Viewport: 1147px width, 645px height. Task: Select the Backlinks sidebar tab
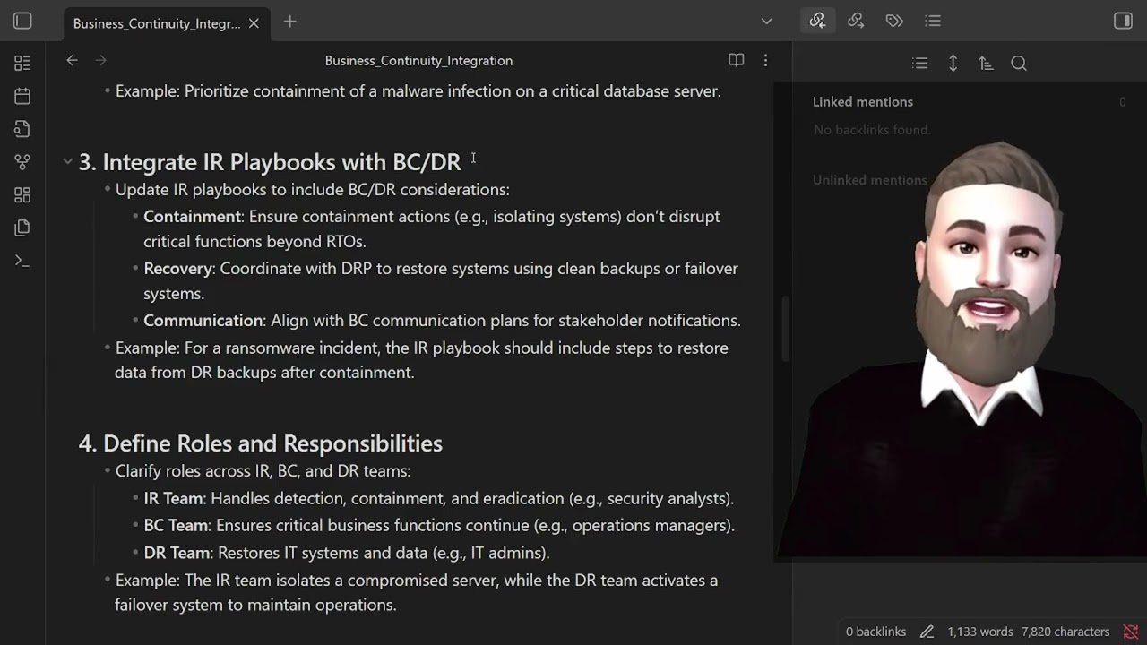817,21
